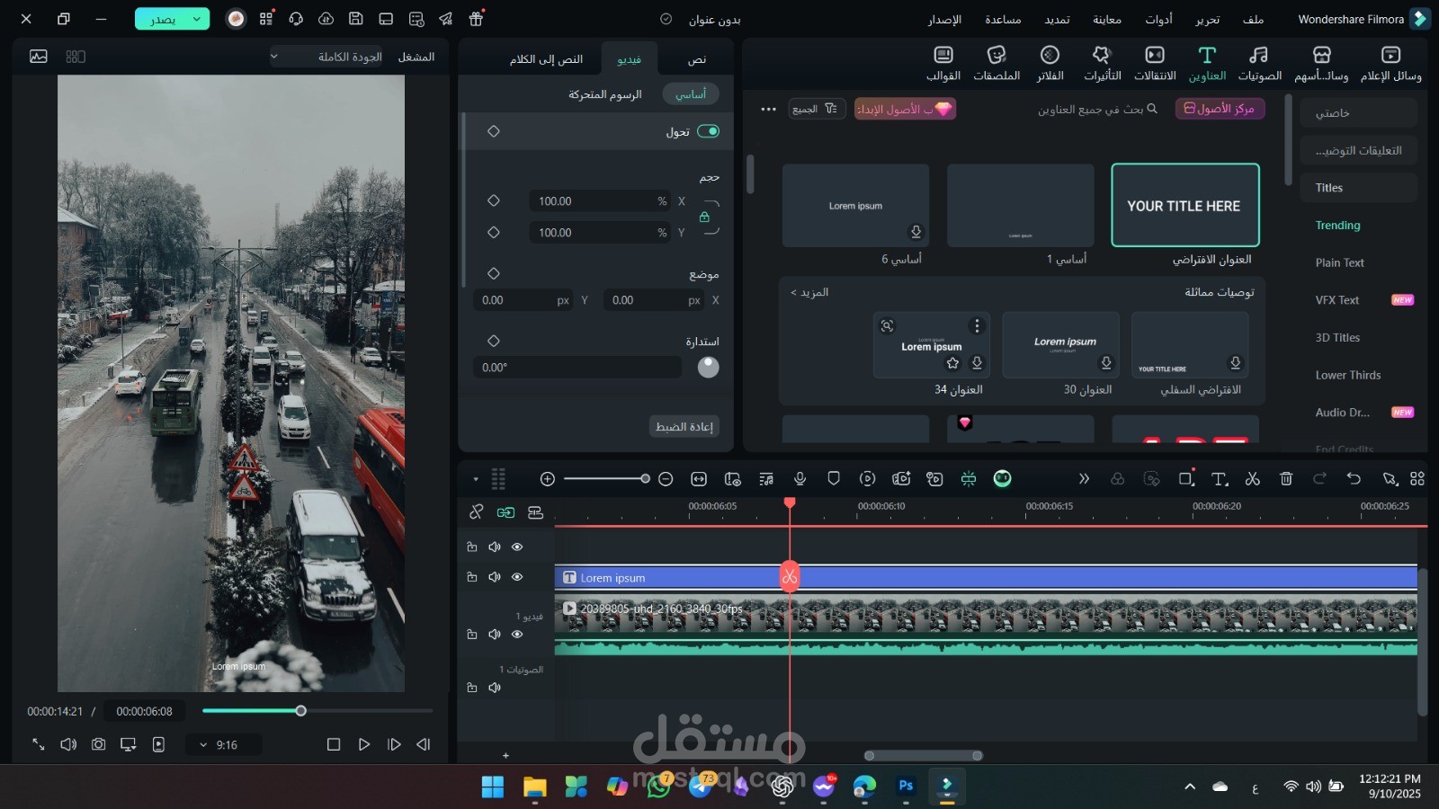The height and width of the screenshot is (809, 1439).
Task: Select the Crop tool in timeline toolbar
Action: [1186, 479]
